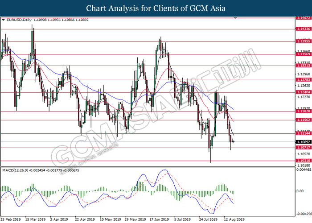The width and height of the screenshot is (312, 223).
Task: Click the 15 Mar 2019 date label
Action: [35, 219]
